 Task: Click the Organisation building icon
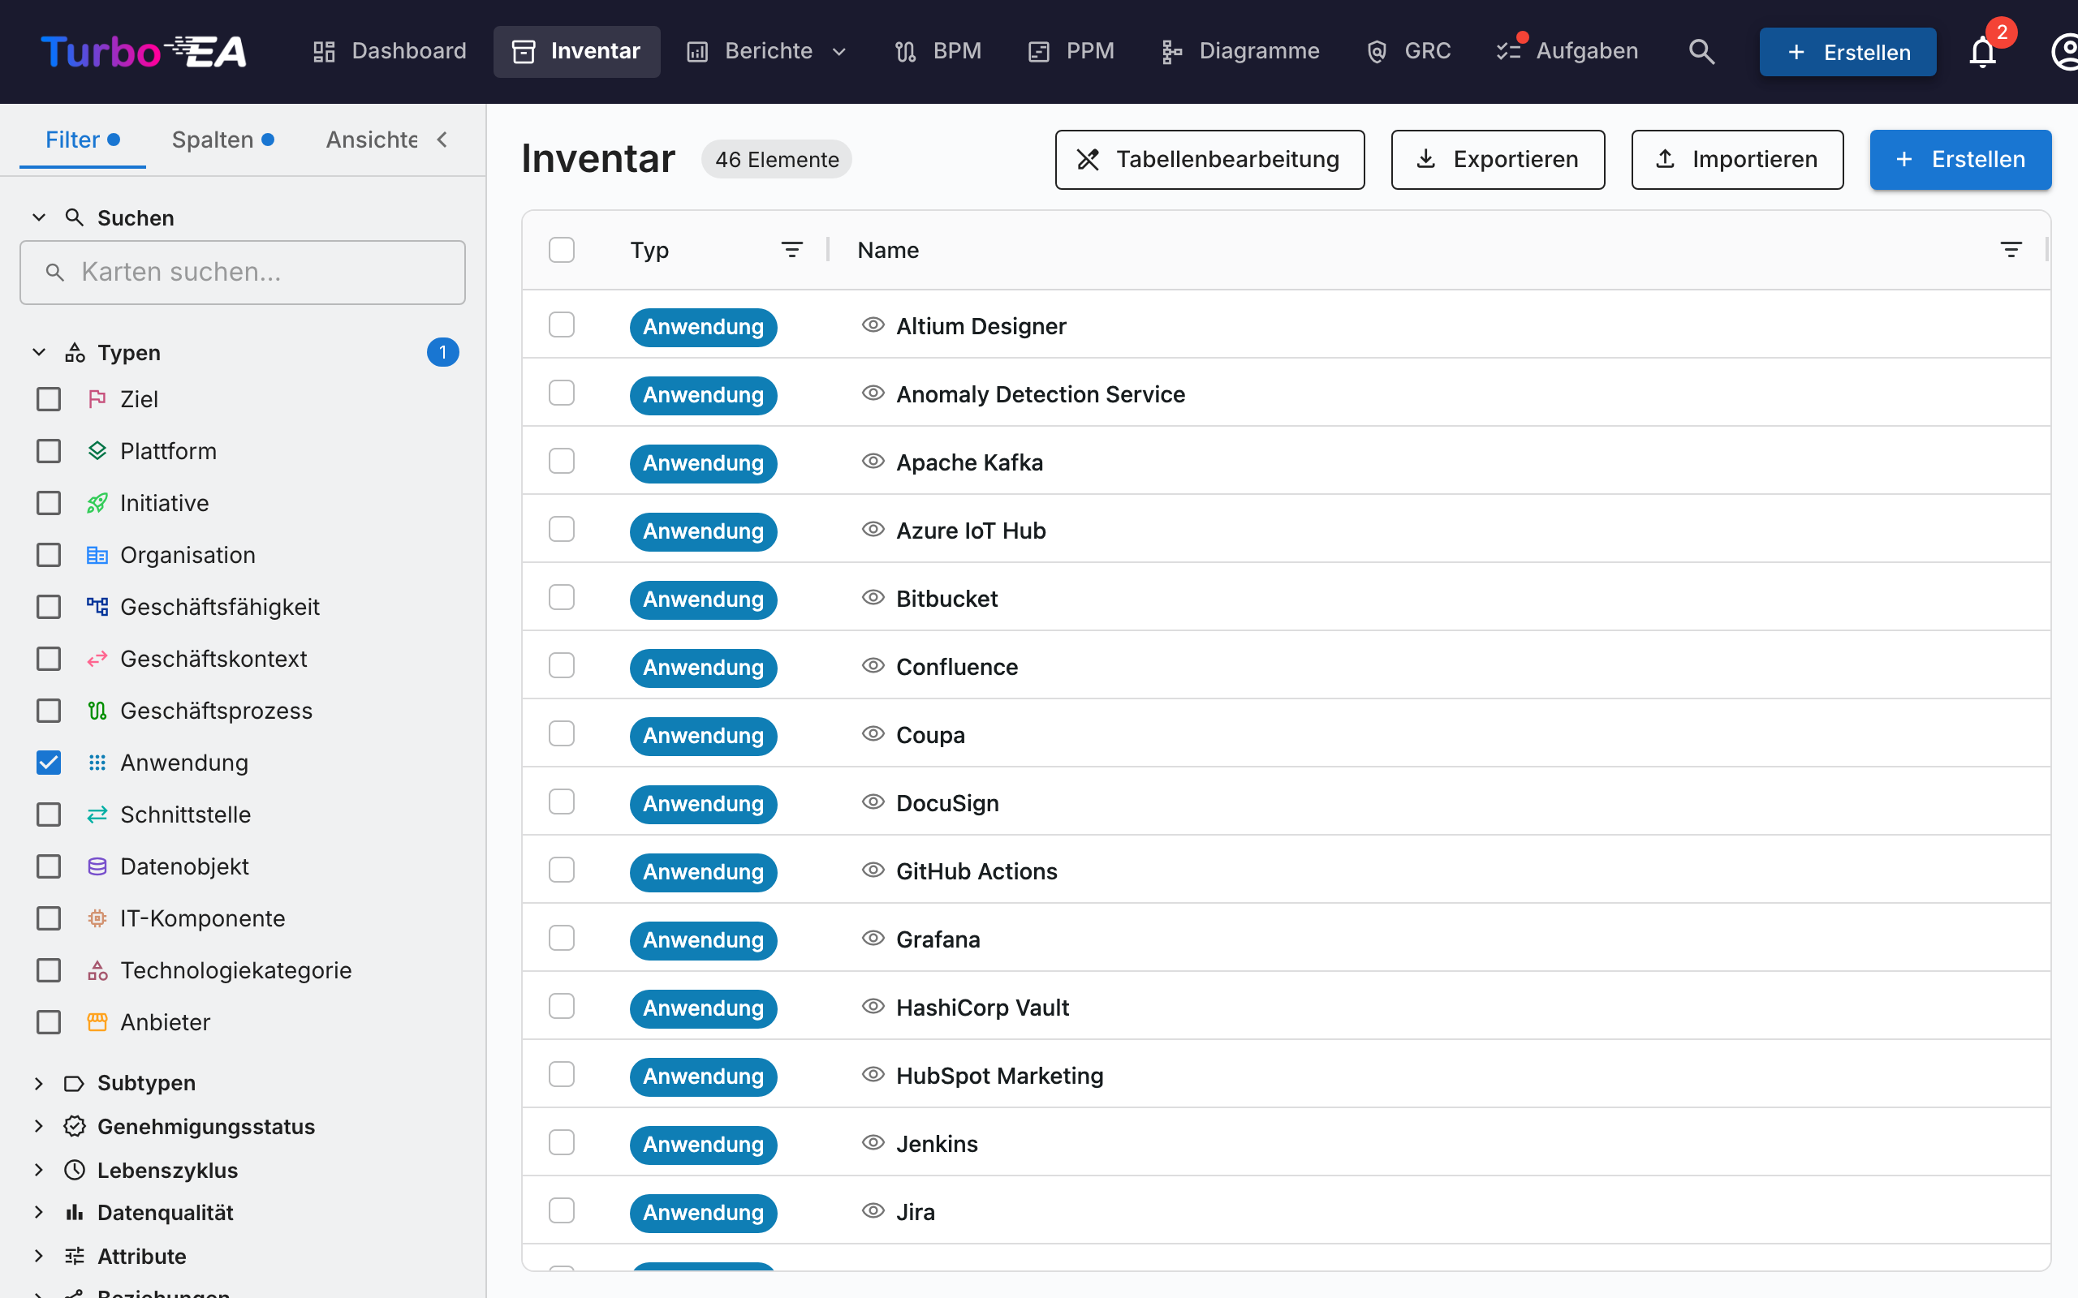97,555
